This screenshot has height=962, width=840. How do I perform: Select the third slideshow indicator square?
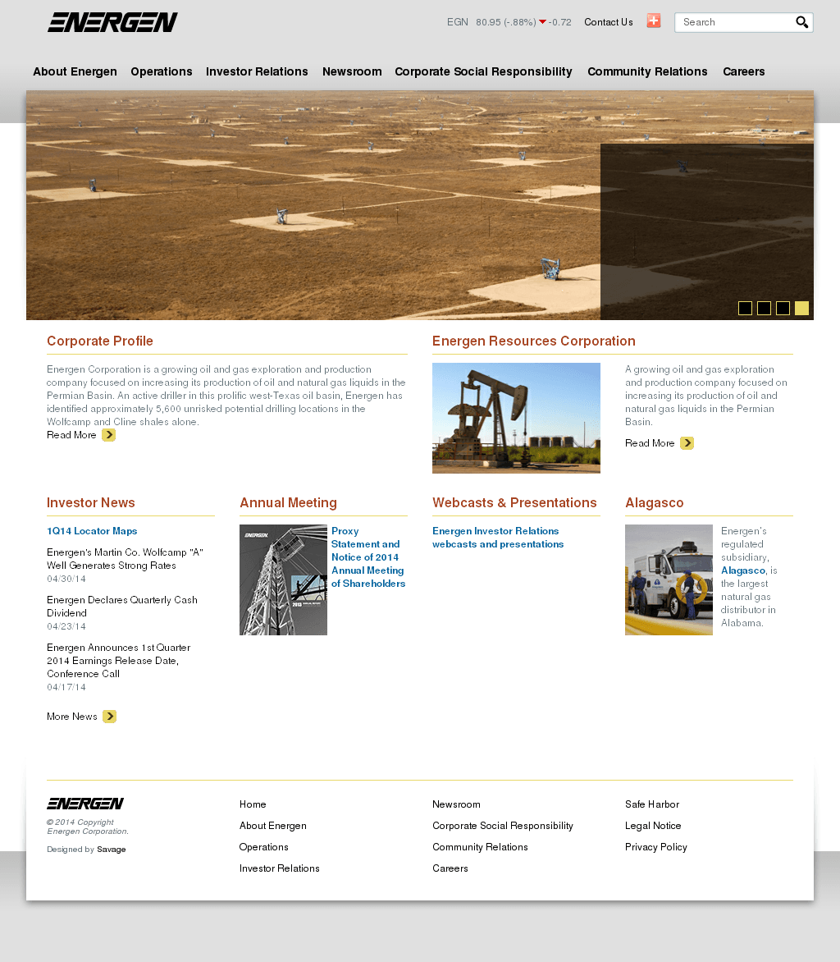click(783, 308)
